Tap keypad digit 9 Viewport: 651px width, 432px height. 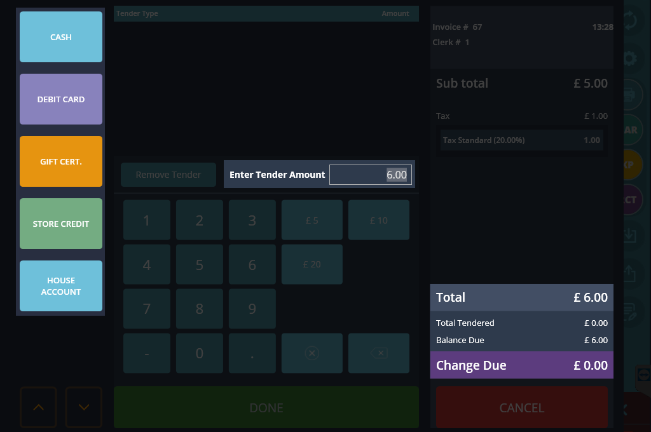pos(252,309)
